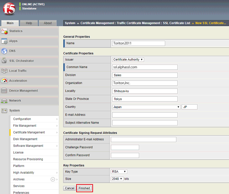Image resolution: width=229 pixels, height=194 pixels.
Task: Click the Common Name input field
Action: [145, 67]
